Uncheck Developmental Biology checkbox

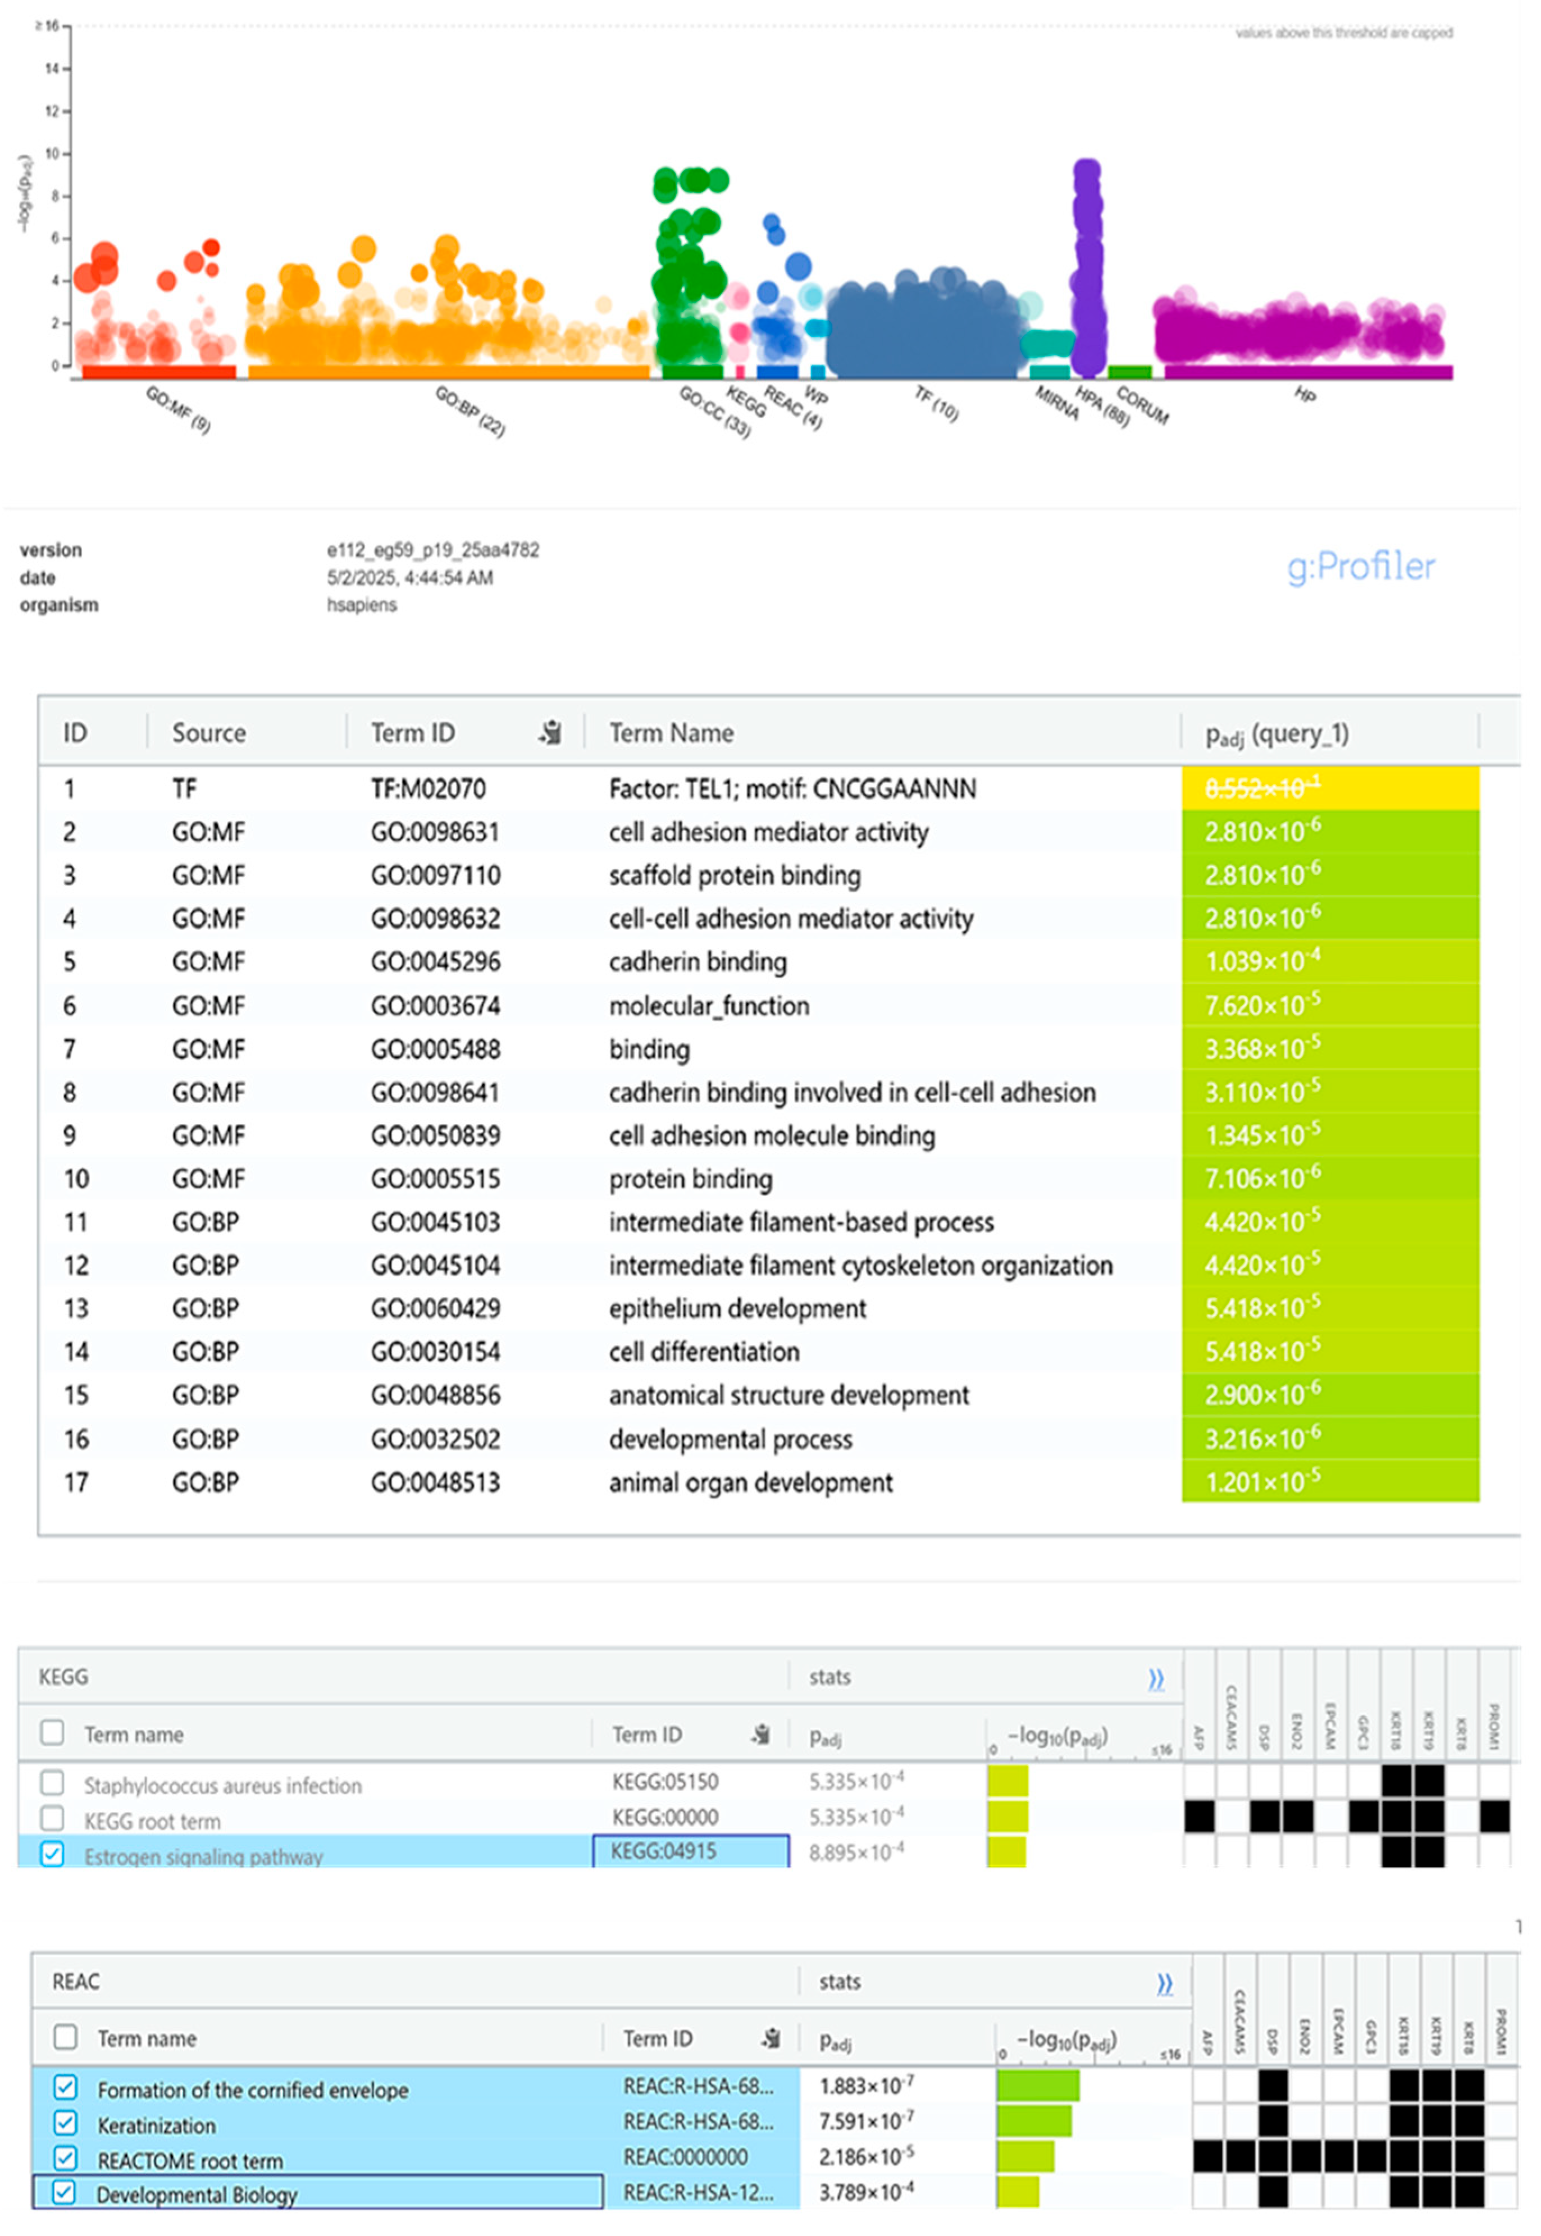[63, 2193]
